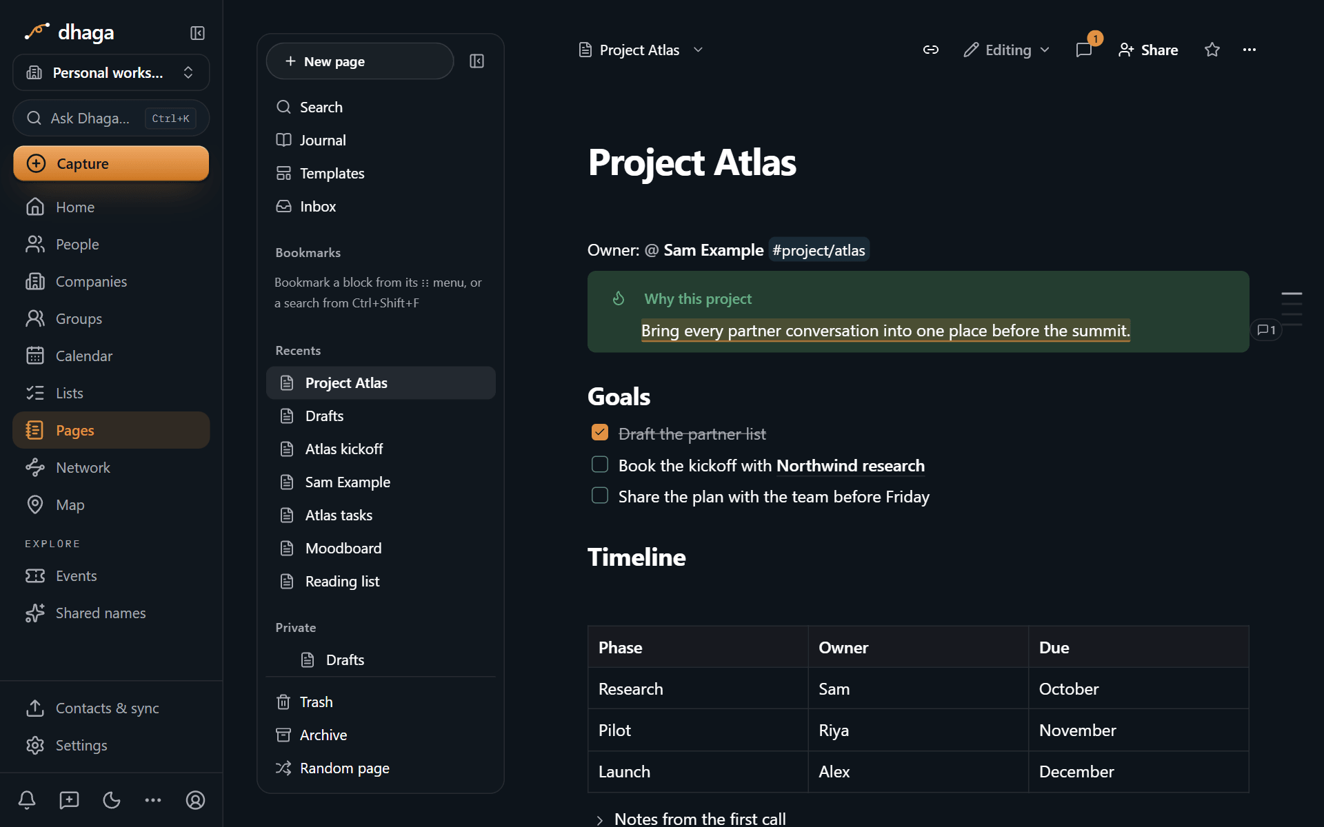Open Events under Explore

(x=111, y=575)
